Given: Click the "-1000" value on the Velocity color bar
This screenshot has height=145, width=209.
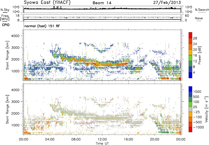Looking at the screenshot, I should coord(199,127).
